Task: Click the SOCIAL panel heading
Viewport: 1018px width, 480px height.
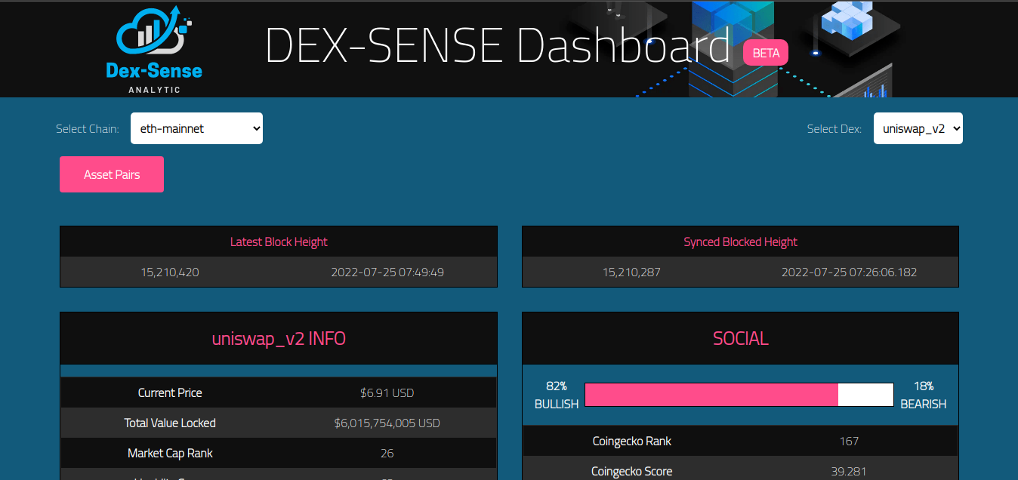Action: [740, 339]
